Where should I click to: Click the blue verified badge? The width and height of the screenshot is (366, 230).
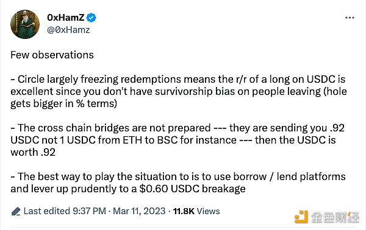tap(91, 18)
